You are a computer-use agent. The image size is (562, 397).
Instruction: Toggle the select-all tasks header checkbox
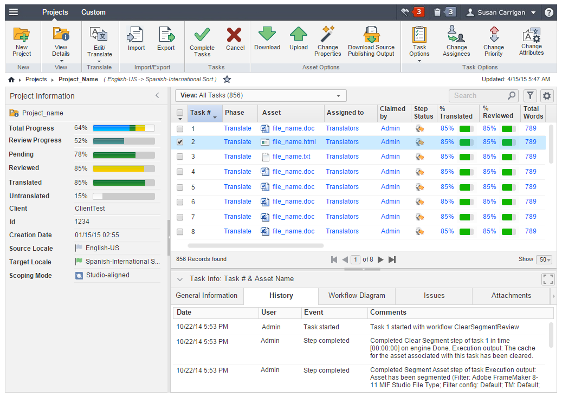180,113
